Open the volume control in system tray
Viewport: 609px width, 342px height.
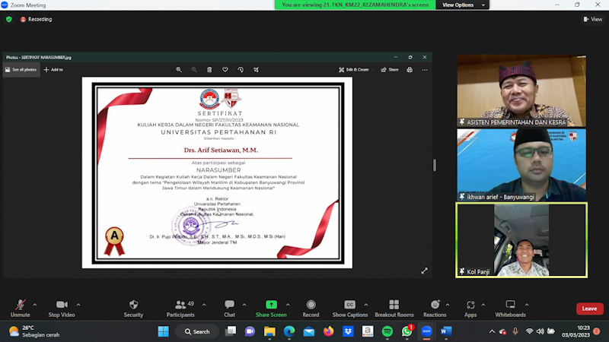coord(540,331)
